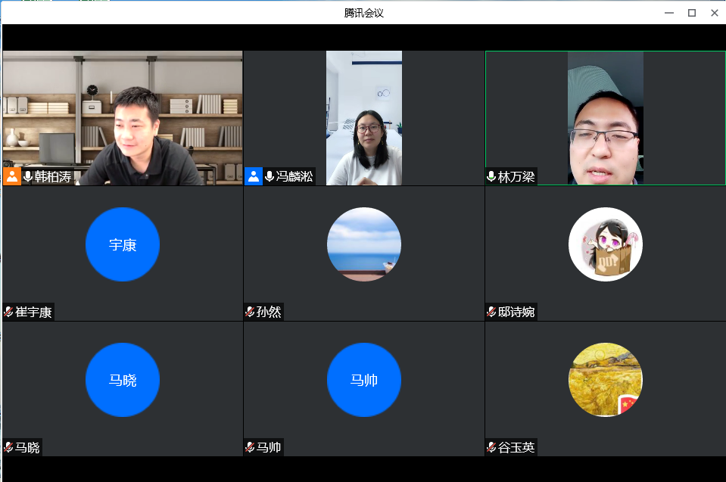This screenshot has height=482, width=726.
Task: Click the active microphone icon beside 林万梁
Action: tap(492, 176)
